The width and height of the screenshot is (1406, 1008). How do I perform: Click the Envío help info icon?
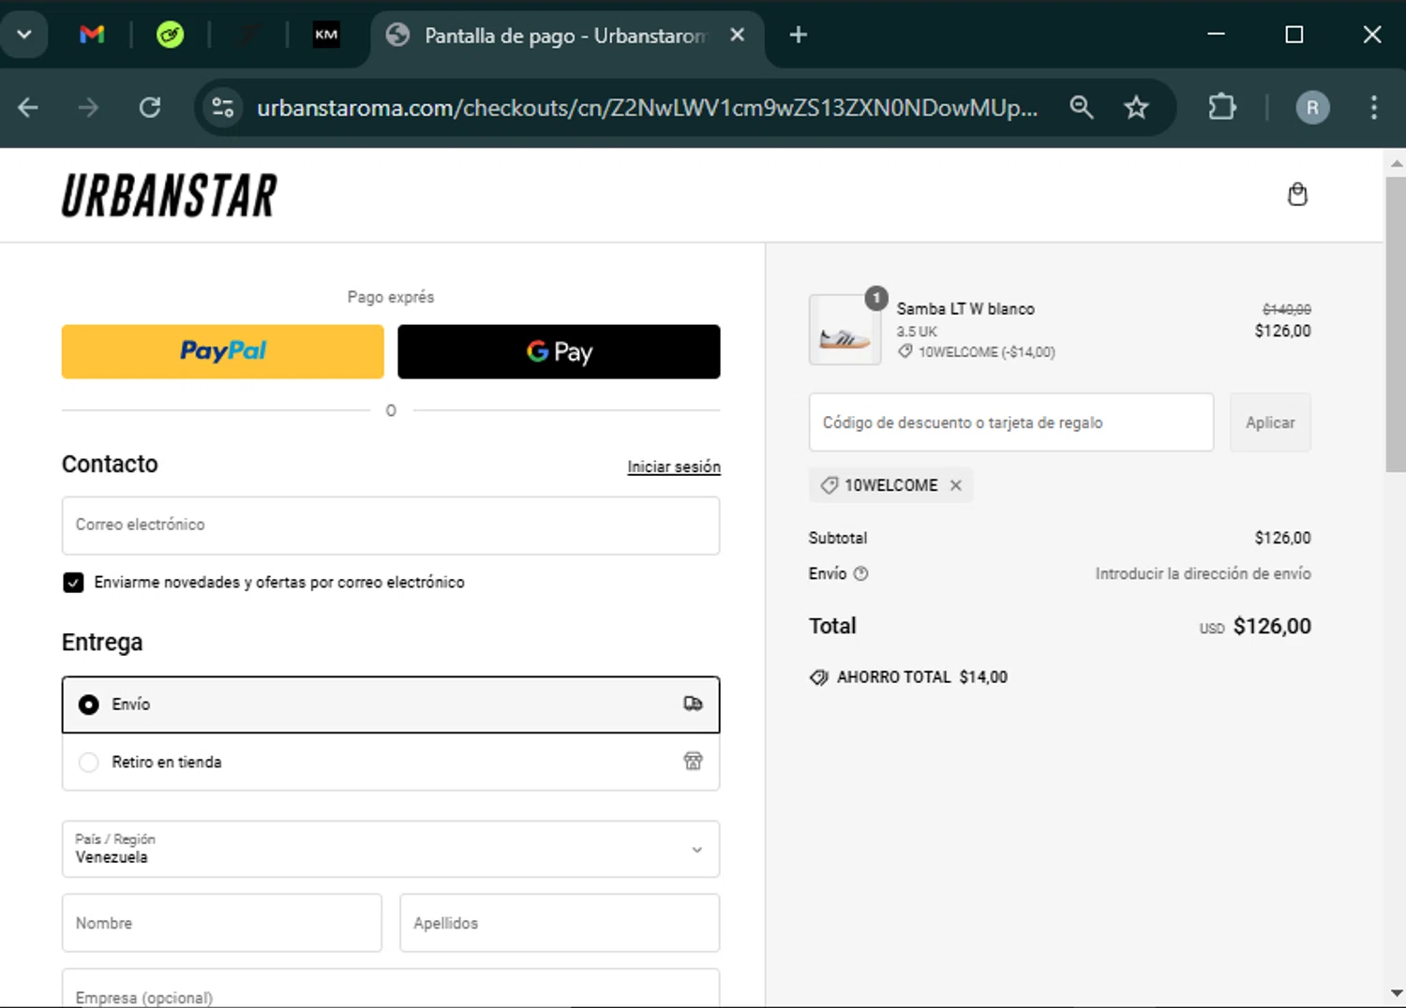pyautogui.click(x=860, y=573)
